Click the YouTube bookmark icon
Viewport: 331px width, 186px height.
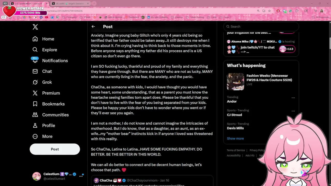click(47, 17)
